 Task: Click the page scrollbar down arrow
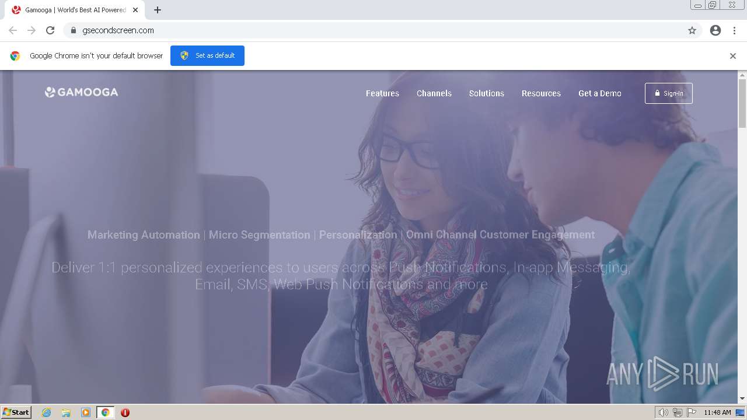(742, 399)
